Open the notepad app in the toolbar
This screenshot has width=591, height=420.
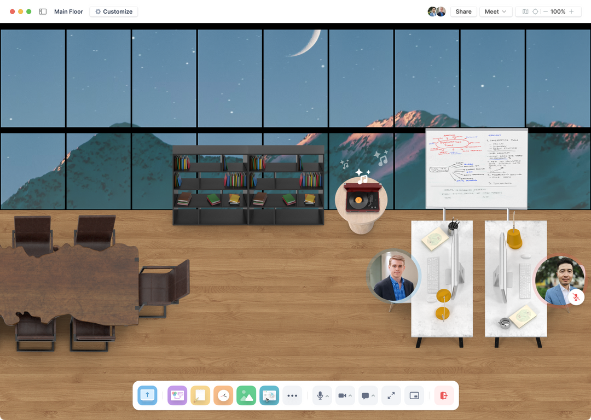(200, 395)
